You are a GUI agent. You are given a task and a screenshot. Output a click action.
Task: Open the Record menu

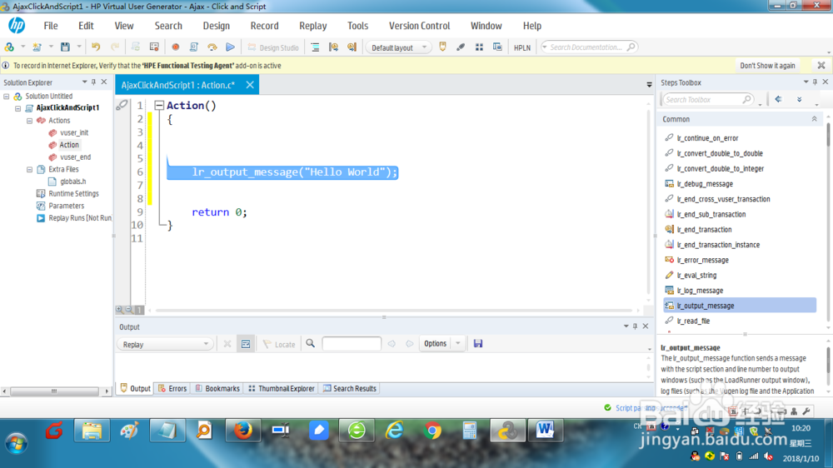click(265, 26)
